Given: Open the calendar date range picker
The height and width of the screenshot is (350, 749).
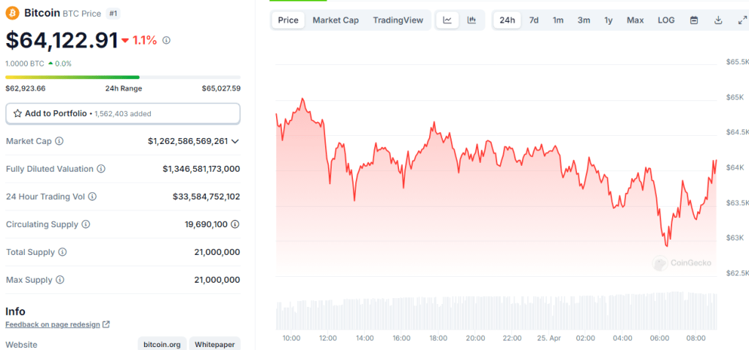Looking at the screenshot, I should point(694,20).
